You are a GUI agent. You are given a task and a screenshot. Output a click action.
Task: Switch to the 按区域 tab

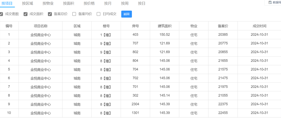pos(28,3)
